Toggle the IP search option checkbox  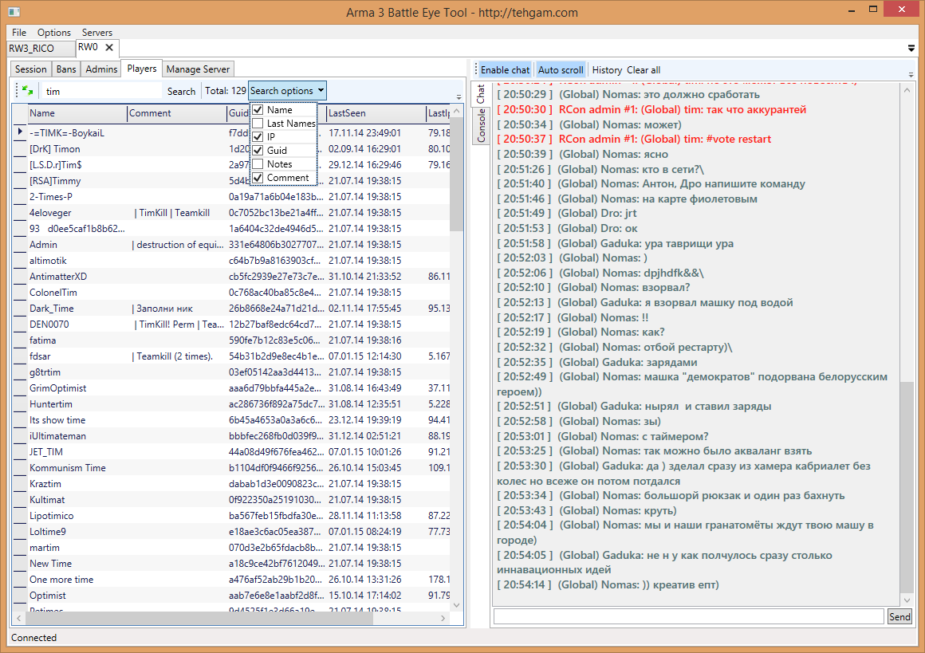(x=258, y=137)
